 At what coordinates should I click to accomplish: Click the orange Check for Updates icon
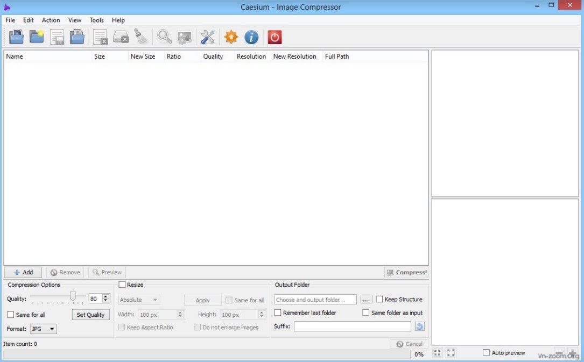(231, 37)
